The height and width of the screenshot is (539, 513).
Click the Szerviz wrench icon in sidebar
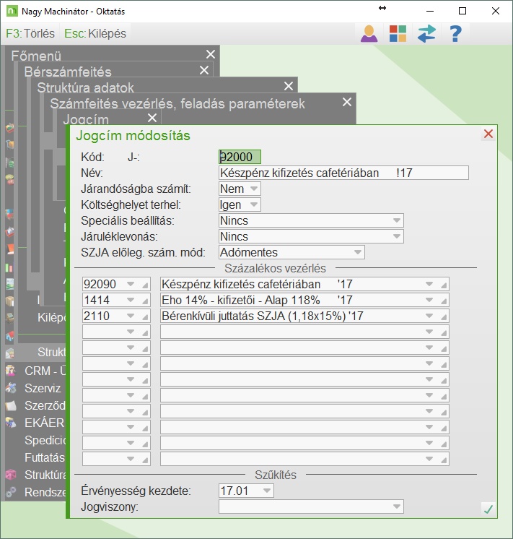pyautogui.click(x=10, y=388)
